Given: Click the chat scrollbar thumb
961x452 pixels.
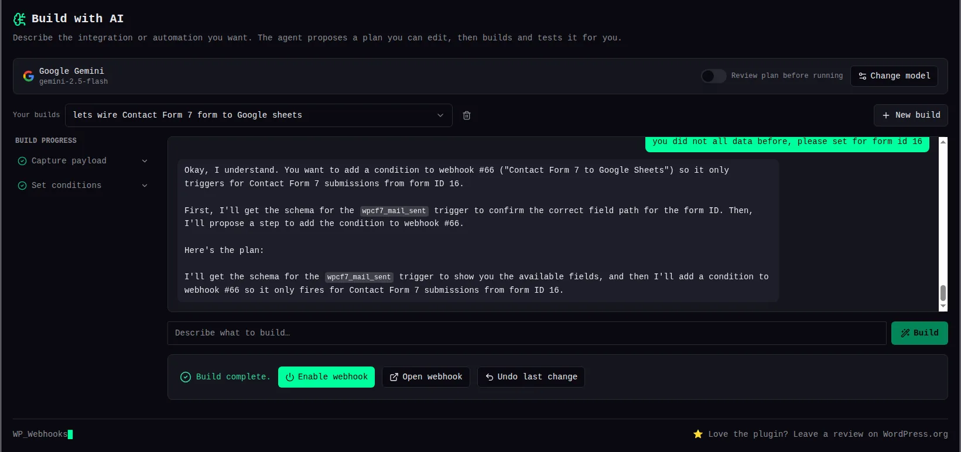Looking at the screenshot, I should [943, 293].
